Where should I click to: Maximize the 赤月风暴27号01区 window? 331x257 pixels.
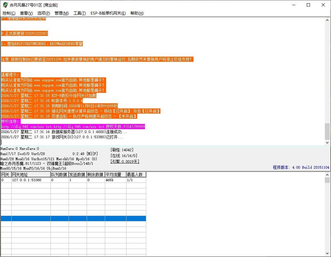point(308,5)
